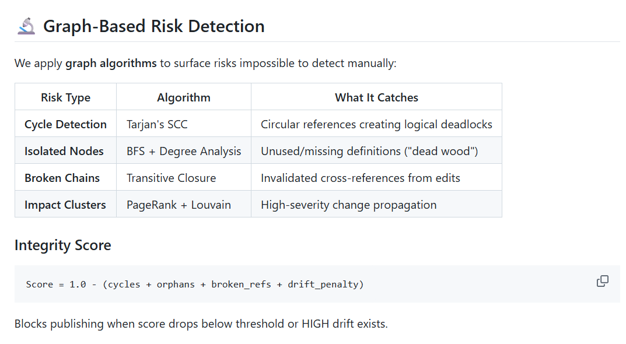Click the What It Catches header
The height and width of the screenshot is (344, 626).
376,97
